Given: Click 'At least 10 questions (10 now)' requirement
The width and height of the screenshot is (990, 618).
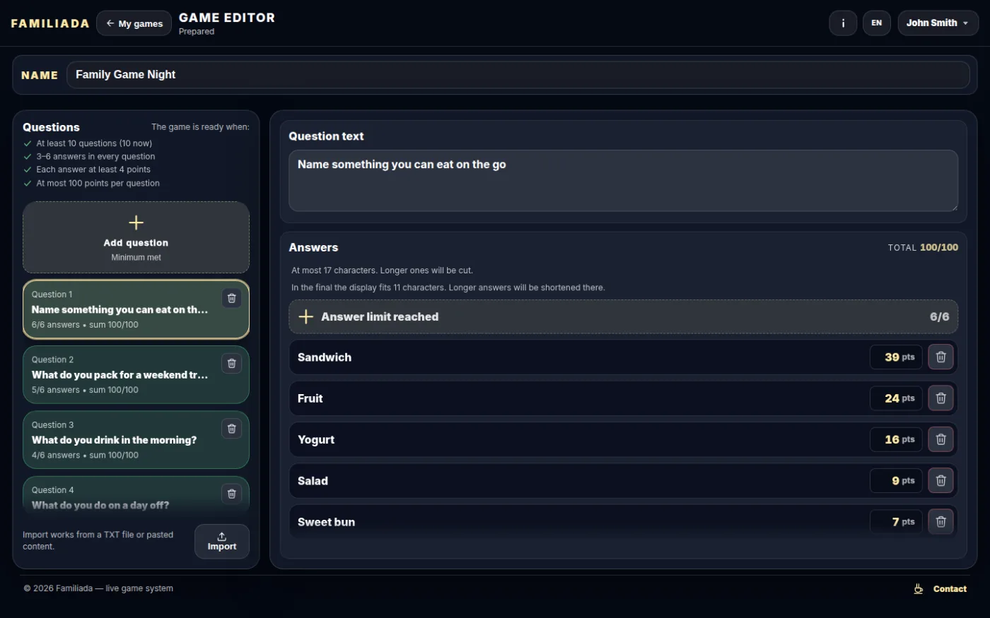Looking at the screenshot, I should (94, 143).
